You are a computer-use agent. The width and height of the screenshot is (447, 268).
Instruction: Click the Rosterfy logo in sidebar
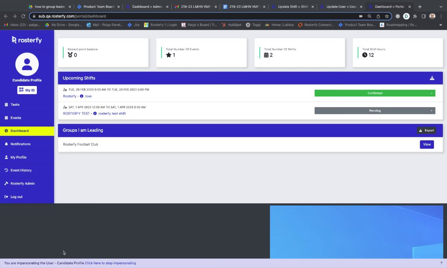tap(27, 40)
